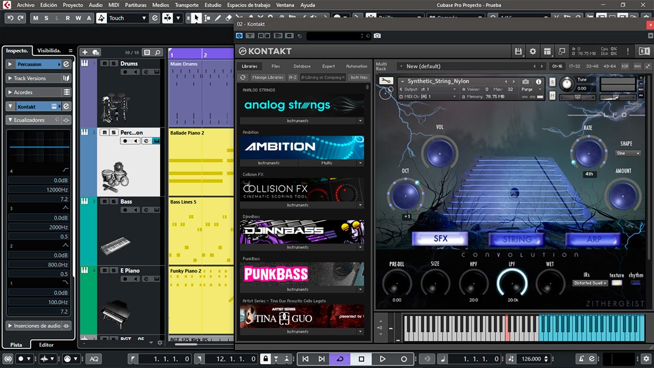Viewport: 654px width, 368px height.
Task: Click the metronome click icon in transport
Action: pos(582,359)
